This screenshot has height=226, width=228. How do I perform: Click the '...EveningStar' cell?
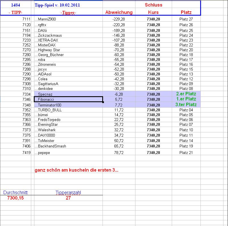click(x=68, y=124)
